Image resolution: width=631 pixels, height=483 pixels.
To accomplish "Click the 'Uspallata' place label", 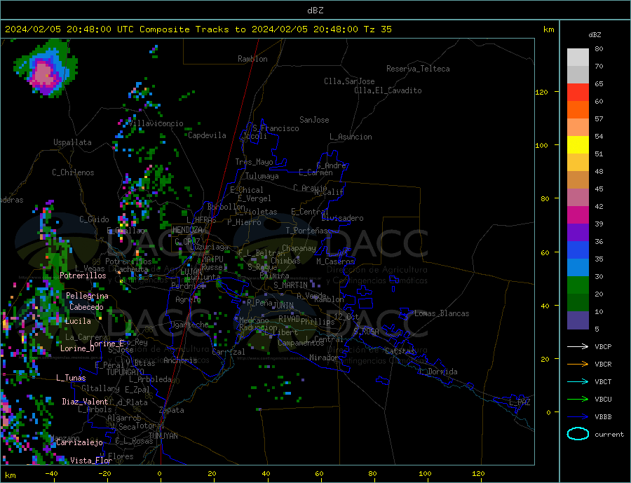I will click(72, 142).
